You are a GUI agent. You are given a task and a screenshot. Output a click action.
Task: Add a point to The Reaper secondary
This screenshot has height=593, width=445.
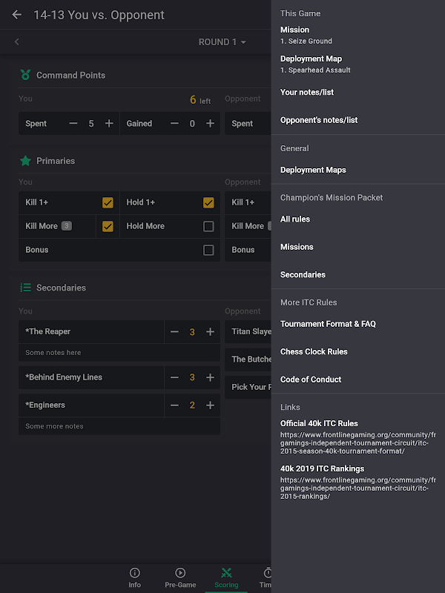(210, 332)
